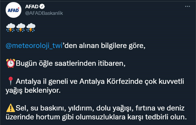Click the words 'Sel, su baskını'
The width and height of the screenshot is (196, 125).
(x=41, y=108)
